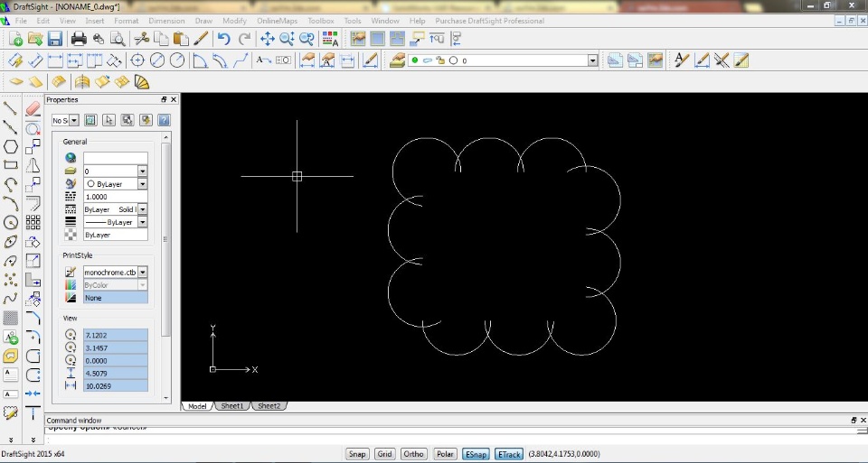The image size is (868, 463).
Task: Click the coordinates readout in status bar
Action: point(564,454)
